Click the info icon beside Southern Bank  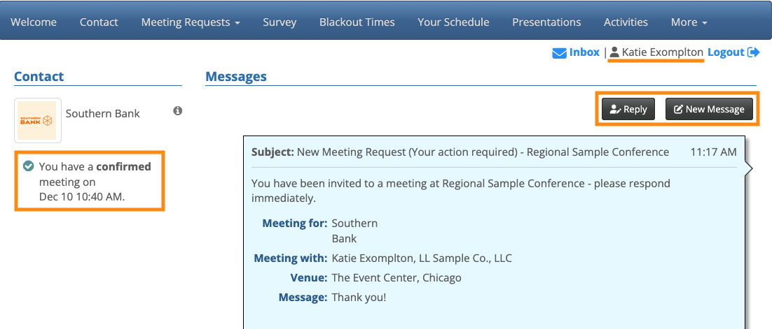tap(178, 111)
